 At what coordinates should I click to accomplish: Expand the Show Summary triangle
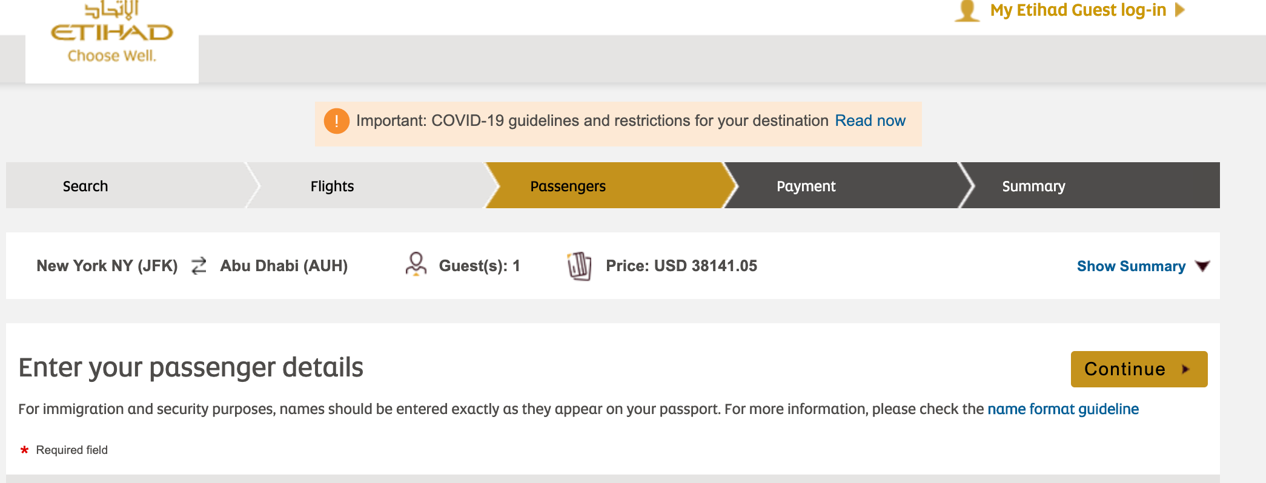[x=1202, y=266]
